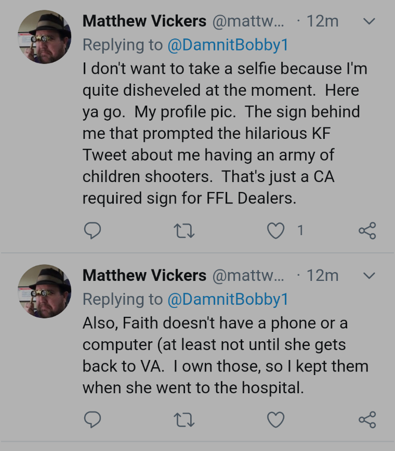The width and height of the screenshot is (395, 451).
Task: Reply to the first tweet about the selfie
Action: click(93, 230)
